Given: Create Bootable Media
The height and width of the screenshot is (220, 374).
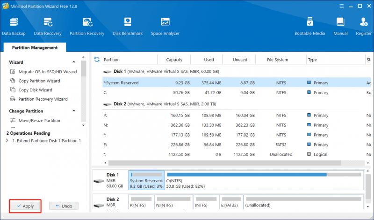Looking at the screenshot, I should click(x=309, y=27).
